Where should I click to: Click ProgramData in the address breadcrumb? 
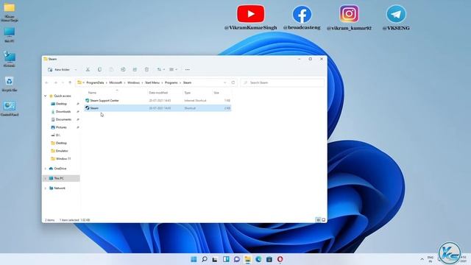point(95,82)
